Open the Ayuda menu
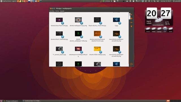Image resolution: width=181 pixels, height=102 pixels. (62, 11)
